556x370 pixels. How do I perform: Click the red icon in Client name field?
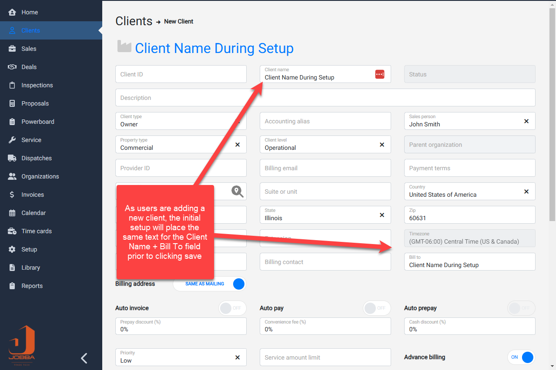pos(379,74)
